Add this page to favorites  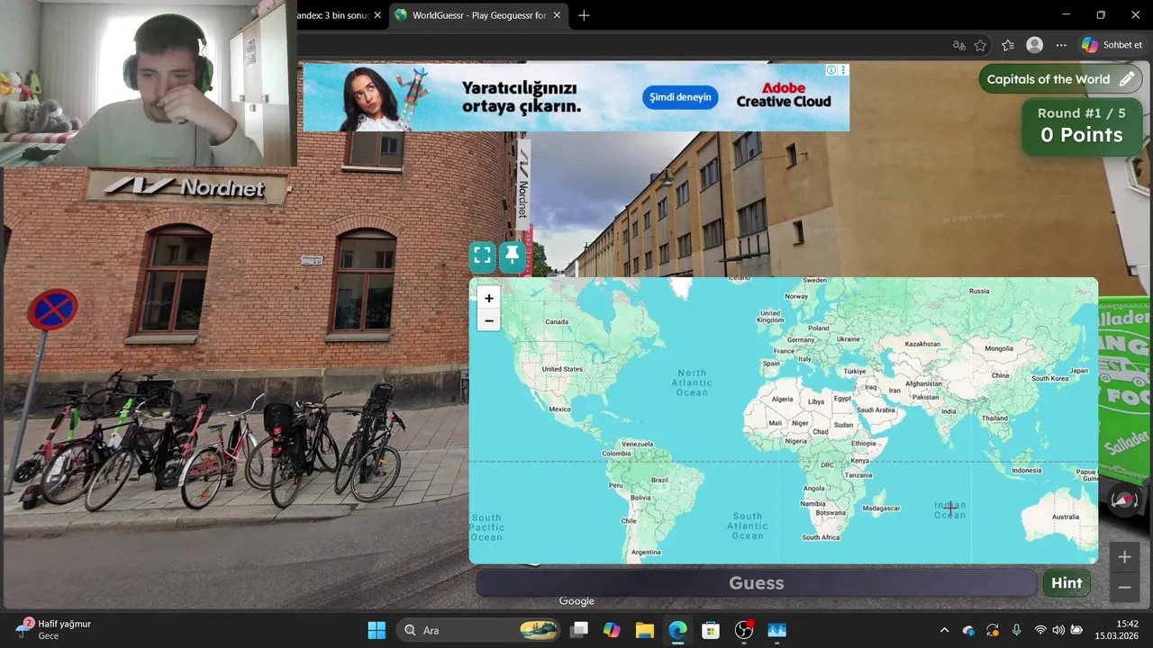coord(981,45)
